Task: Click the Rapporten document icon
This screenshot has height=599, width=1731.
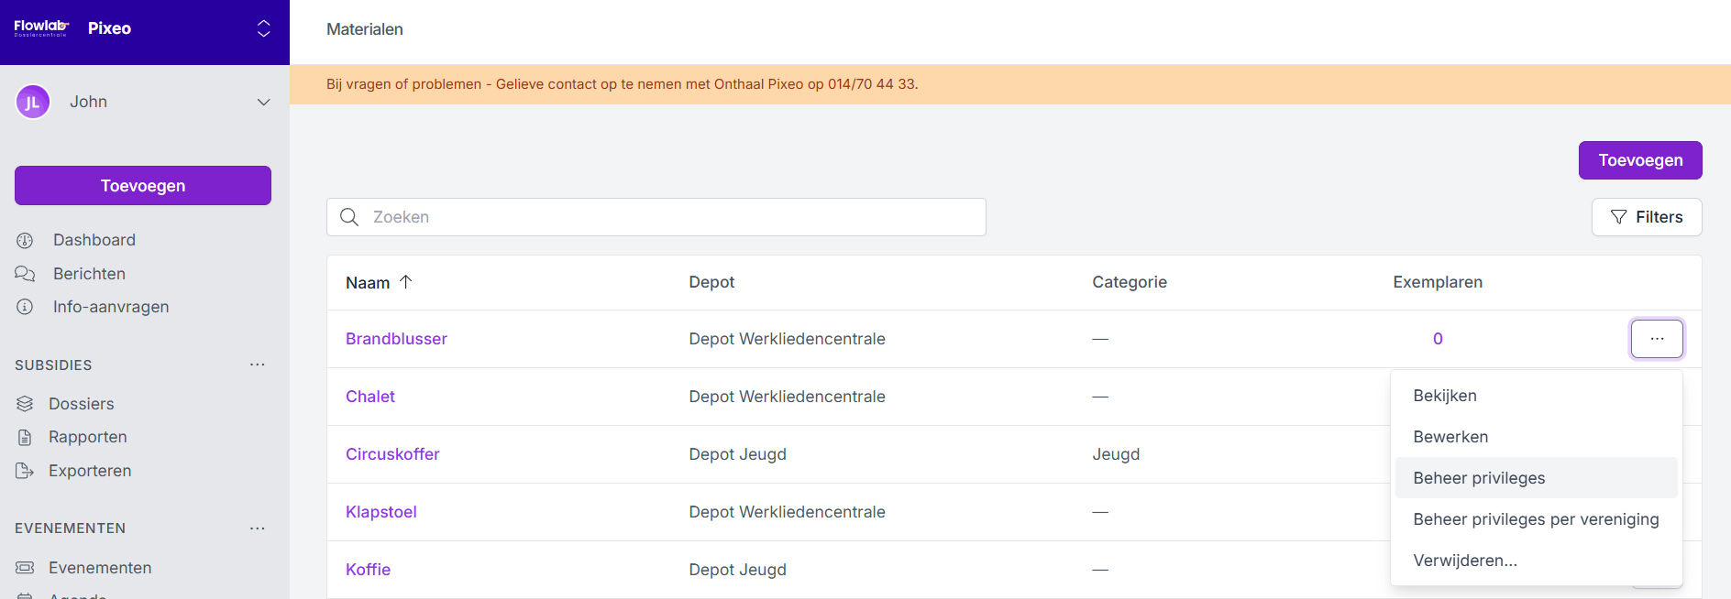Action: (x=25, y=437)
